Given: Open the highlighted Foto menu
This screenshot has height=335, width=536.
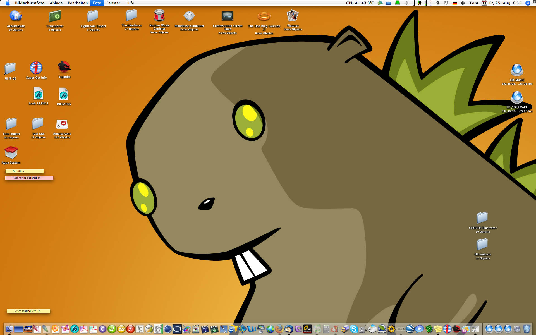Looking at the screenshot, I should coord(97,3).
